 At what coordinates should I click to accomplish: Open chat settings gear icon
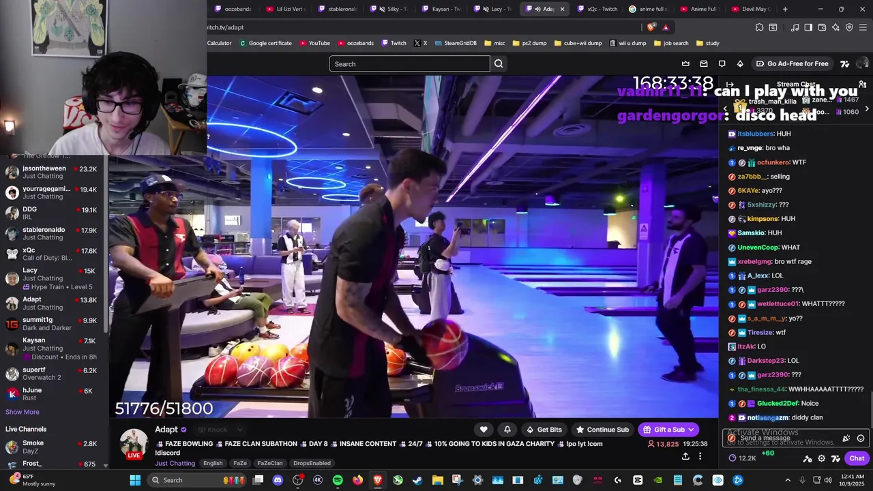click(821, 458)
